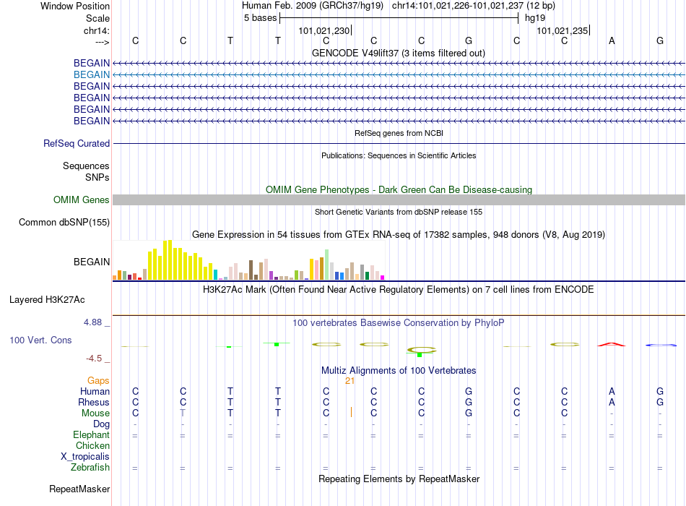Image resolution: width=686 pixels, height=506 pixels.
Task: Select the Dog alignment row label
Action: [101, 424]
